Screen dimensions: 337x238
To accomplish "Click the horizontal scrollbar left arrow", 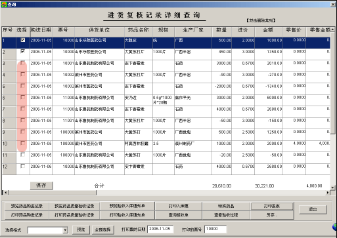I will (5, 193).
